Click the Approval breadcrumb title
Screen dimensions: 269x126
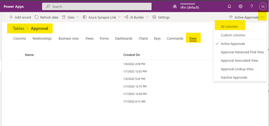[40, 28]
